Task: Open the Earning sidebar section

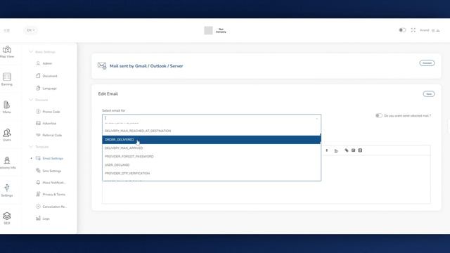Action: click(x=7, y=79)
